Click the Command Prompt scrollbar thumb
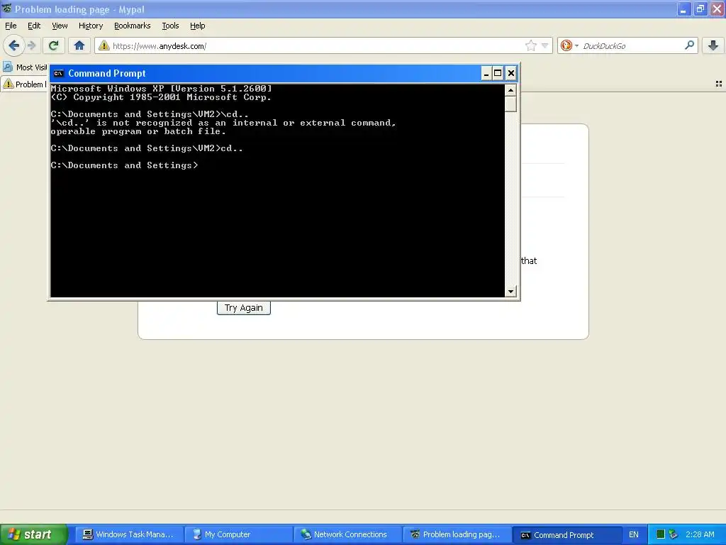726x545 pixels. tap(510, 104)
